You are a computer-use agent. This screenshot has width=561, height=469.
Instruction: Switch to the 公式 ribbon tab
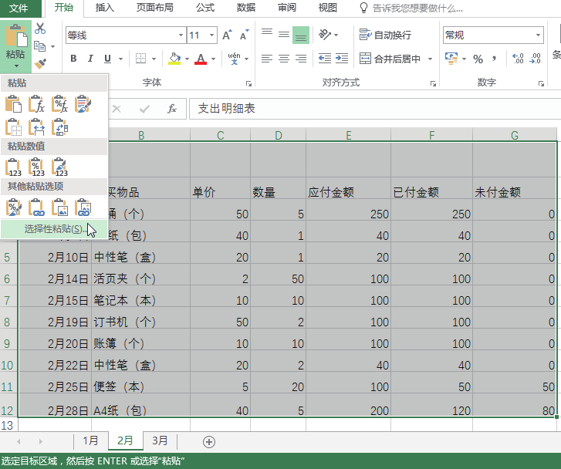point(205,8)
